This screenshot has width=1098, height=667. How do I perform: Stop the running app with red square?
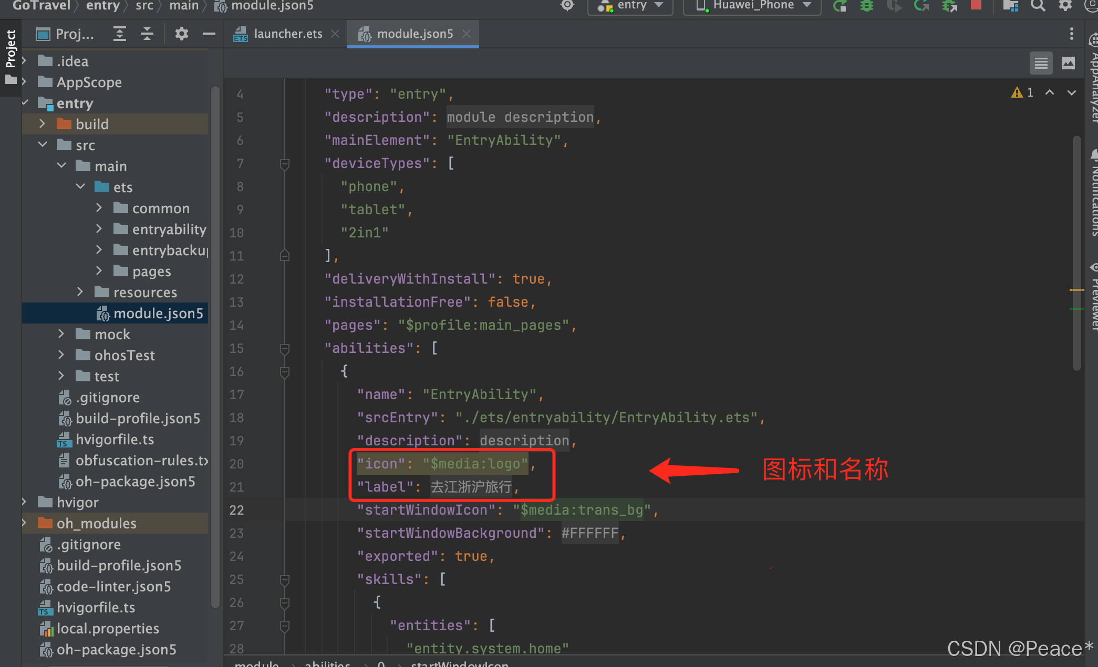[x=976, y=5]
